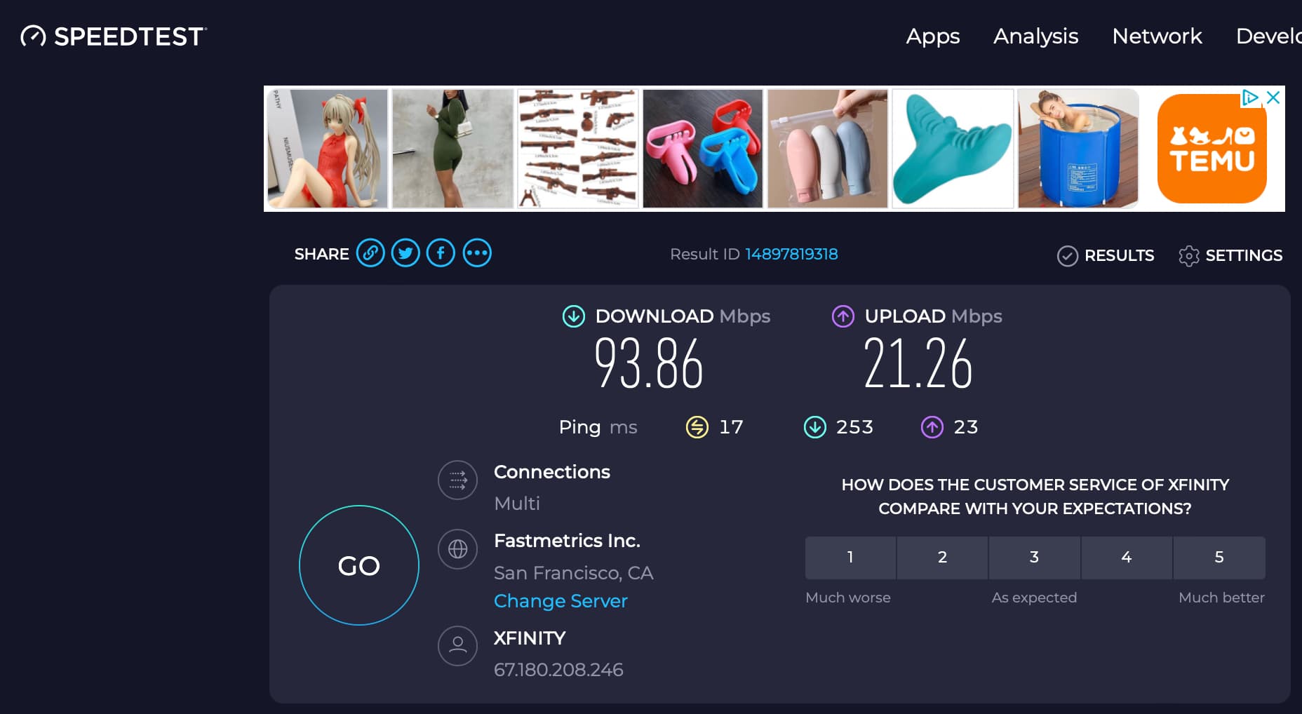Rate customer service 1 Much worse
Screen dimensions: 1302x714
pyautogui.click(x=850, y=558)
